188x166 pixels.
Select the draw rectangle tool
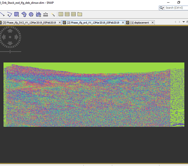[17, 14]
